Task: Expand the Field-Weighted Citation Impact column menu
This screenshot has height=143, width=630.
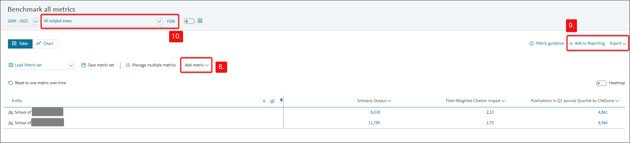Action: pyautogui.click(x=503, y=101)
